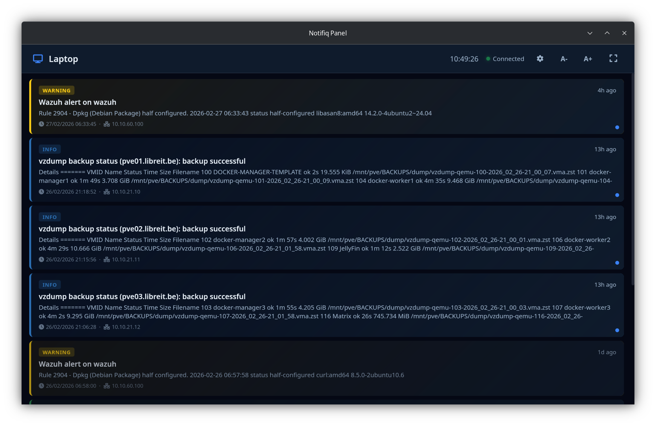The width and height of the screenshot is (656, 426).
Task: Click the WARNING badge on 1d ago alert
Action: point(57,352)
